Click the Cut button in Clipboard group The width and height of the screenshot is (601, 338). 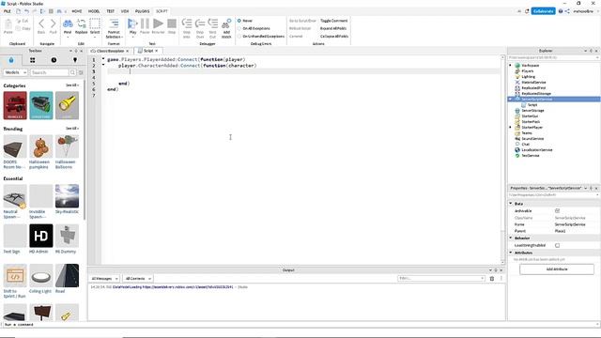(23, 21)
